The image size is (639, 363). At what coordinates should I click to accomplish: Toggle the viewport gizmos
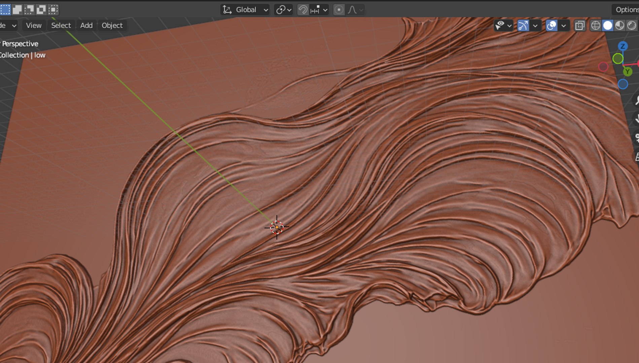(x=523, y=26)
